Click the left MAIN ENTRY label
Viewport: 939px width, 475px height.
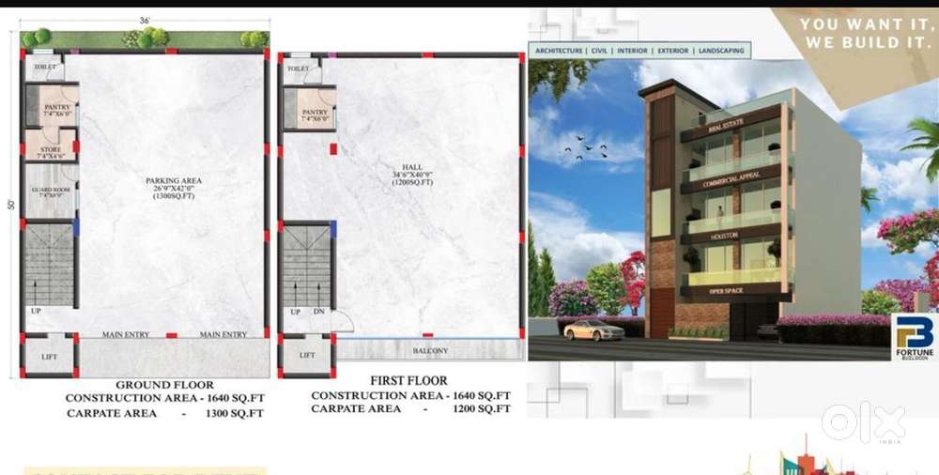(x=125, y=335)
